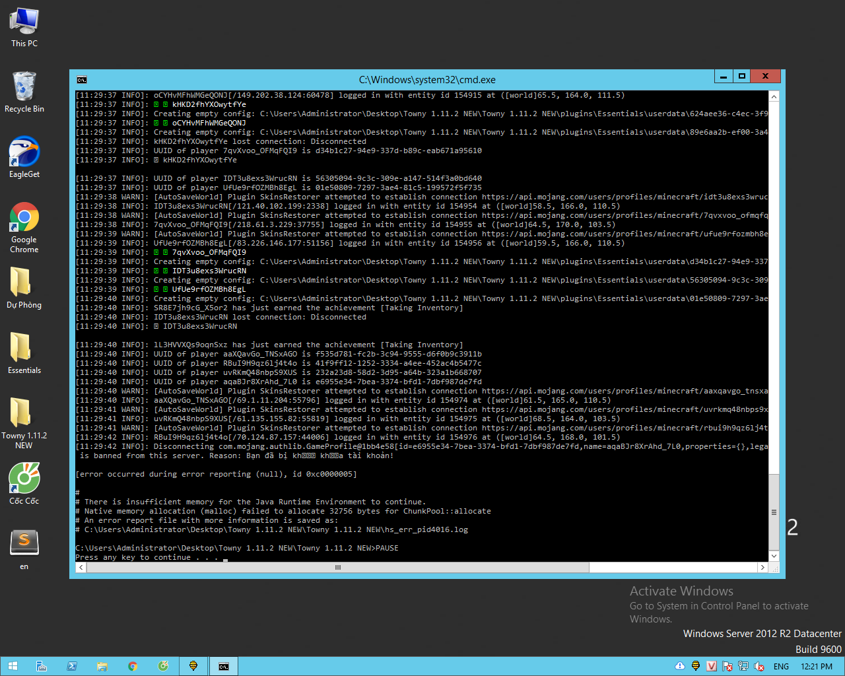This screenshot has width=845, height=676.
Task: Click the Action Center cloud tray icon
Action: click(679, 666)
